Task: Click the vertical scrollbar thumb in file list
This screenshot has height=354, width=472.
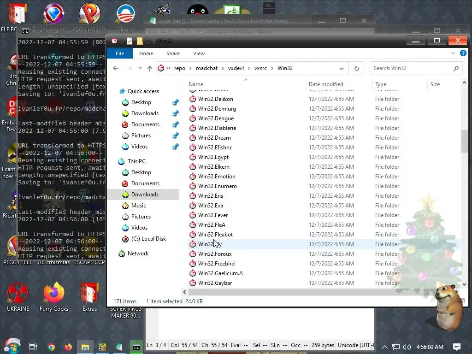Action: point(464,142)
